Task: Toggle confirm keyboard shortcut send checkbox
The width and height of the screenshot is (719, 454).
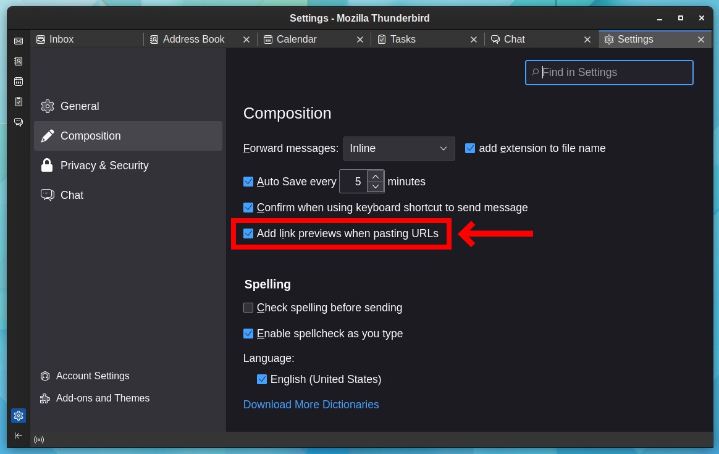Action: point(248,208)
